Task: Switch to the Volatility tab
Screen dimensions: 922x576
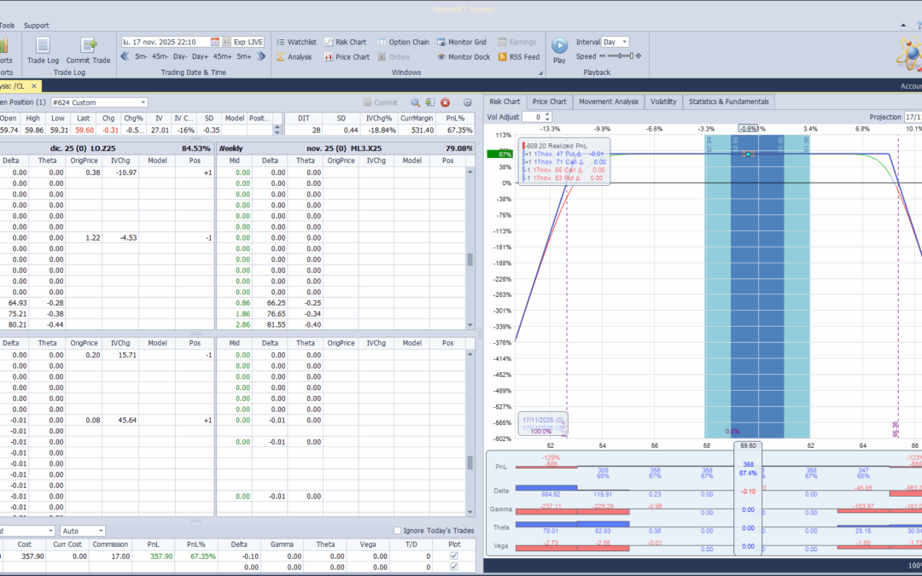Action: (663, 102)
